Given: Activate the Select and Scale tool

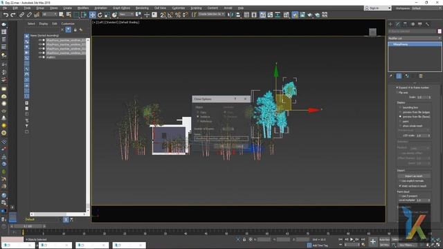Looking at the screenshot, I should (107, 15).
